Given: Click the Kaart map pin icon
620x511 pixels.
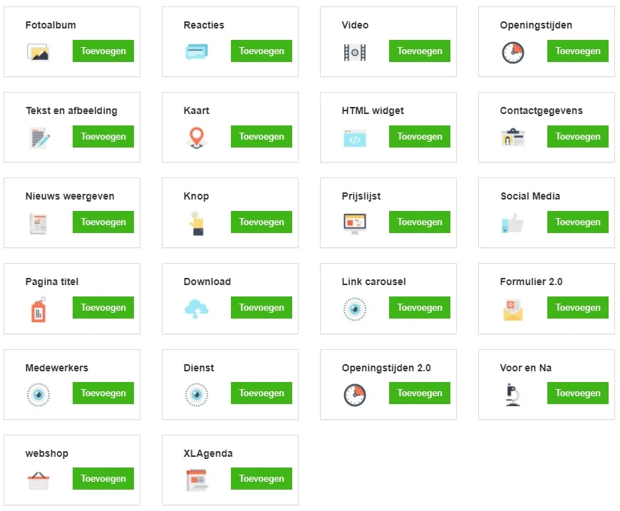Looking at the screenshot, I should tap(197, 138).
